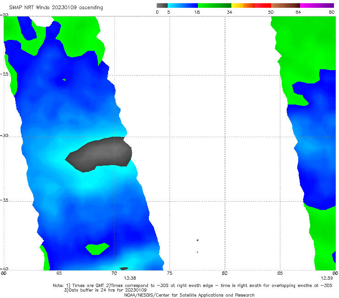Click the latitude label '-35'
The image size is (339, 298).
click(4, 200)
